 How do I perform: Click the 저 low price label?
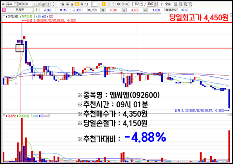tap(145, 10)
